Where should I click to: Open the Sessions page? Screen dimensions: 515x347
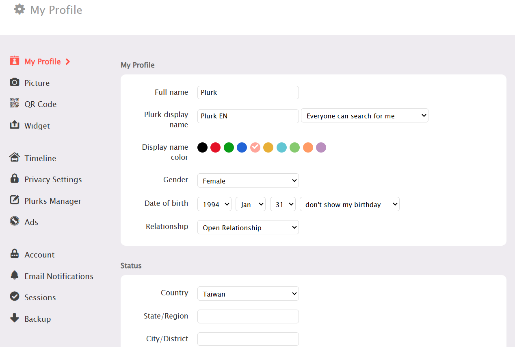point(40,297)
